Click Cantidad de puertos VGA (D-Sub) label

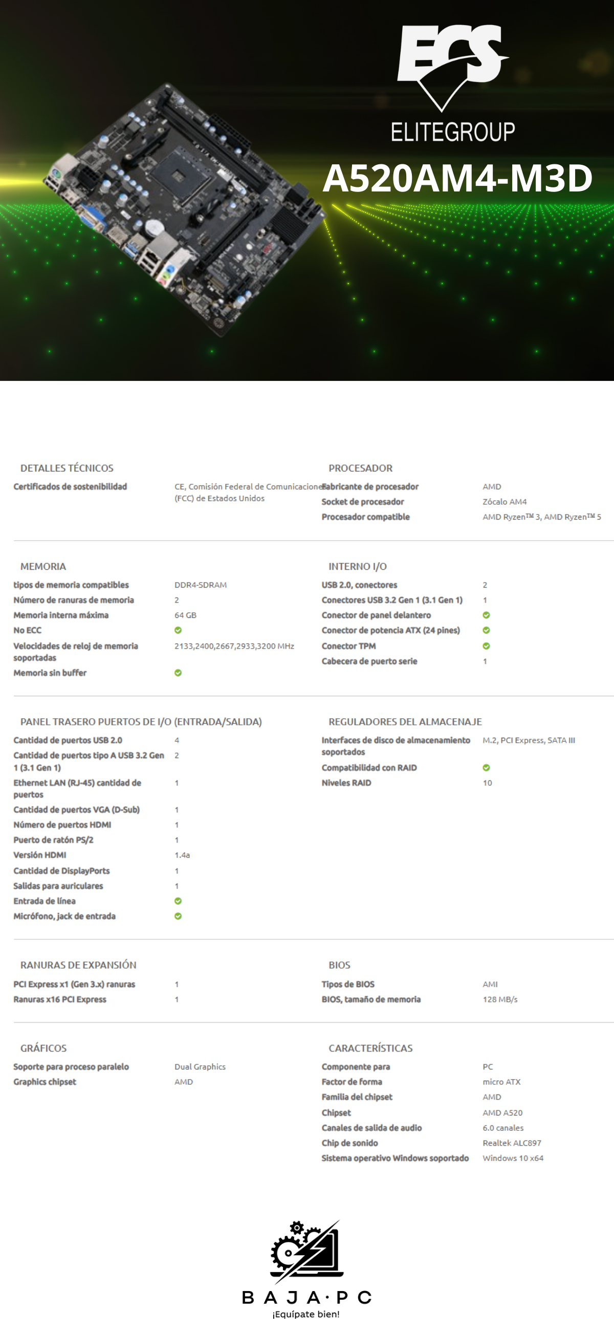(x=76, y=810)
